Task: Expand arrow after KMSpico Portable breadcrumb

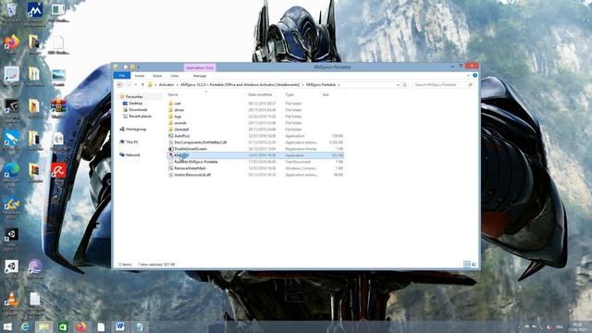Action: click(339, 85)
